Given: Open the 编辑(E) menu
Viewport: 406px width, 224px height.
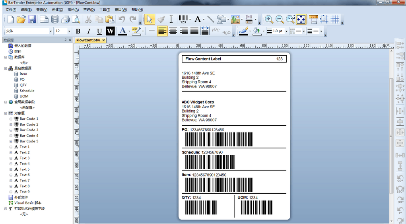Looking at the screenshot, I should coord(26,10).
